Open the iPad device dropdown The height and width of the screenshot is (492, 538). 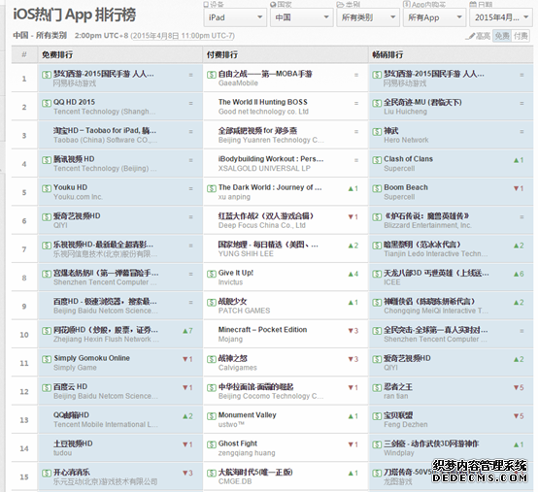click(x=235, y=17)
